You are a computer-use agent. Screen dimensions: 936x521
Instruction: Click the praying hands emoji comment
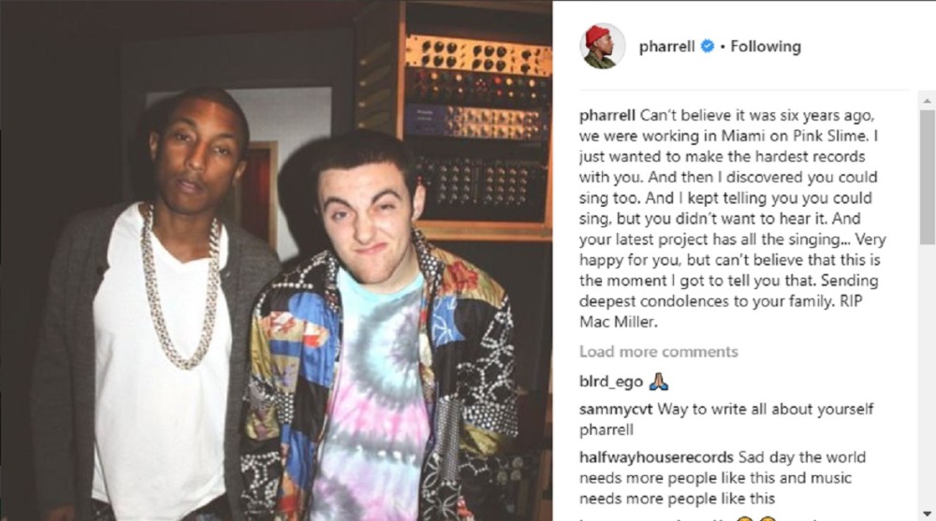(658, 382)
